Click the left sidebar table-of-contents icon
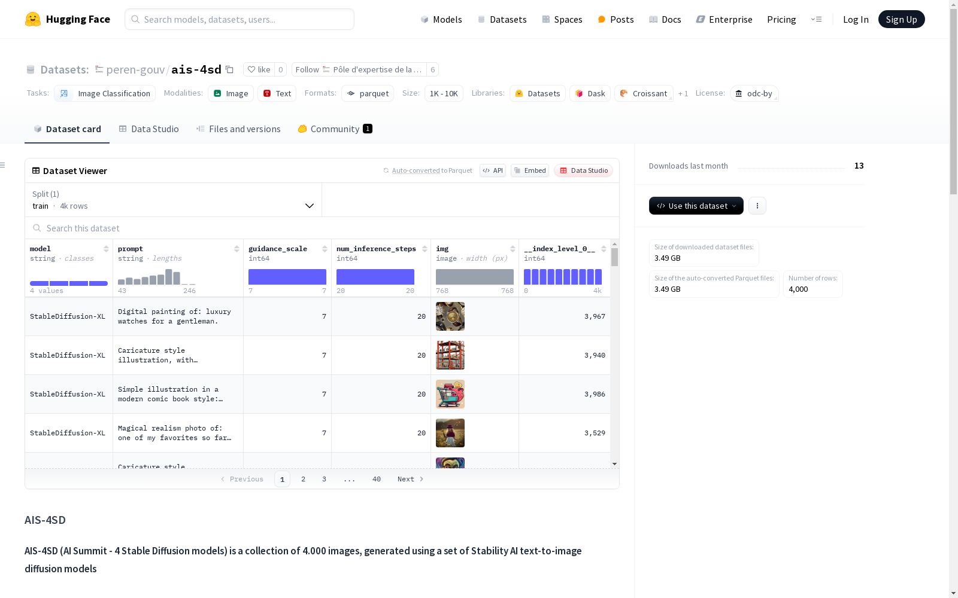Screen dimensions: 958x598 (x=3, y=165)
